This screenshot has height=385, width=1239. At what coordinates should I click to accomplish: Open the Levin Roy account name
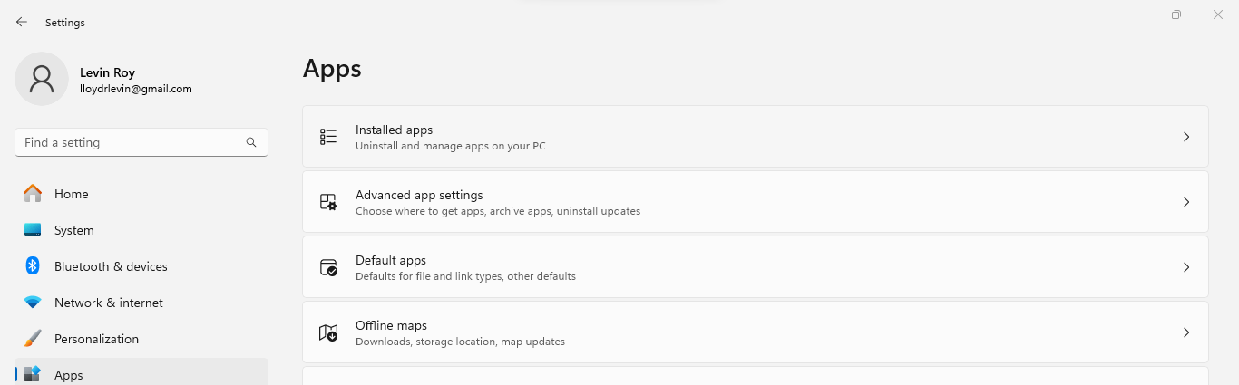click(107, 72)
